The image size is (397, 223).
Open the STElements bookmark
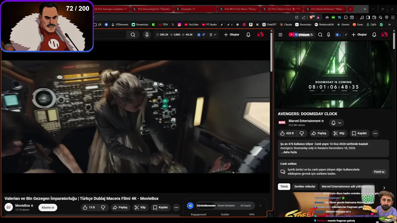click(x=120, y=24)
